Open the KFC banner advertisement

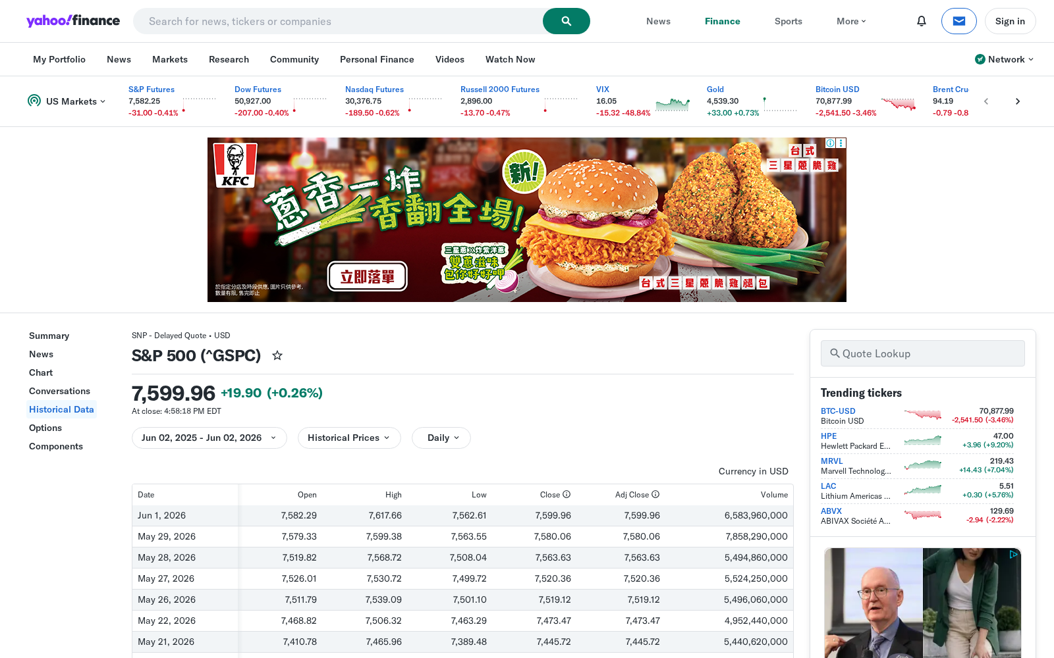tap(527, 220)
